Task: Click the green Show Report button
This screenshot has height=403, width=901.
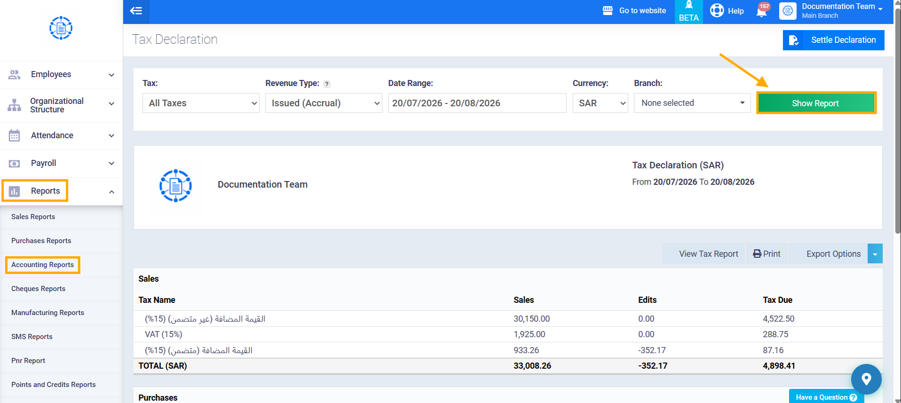Action: coord(816,103)
